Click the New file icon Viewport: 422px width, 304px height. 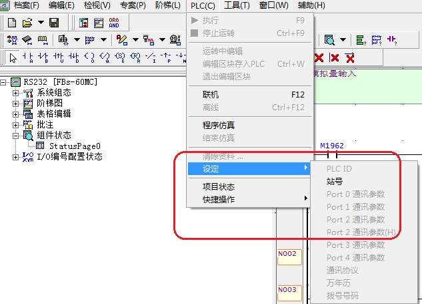click(x=12, y=23)
